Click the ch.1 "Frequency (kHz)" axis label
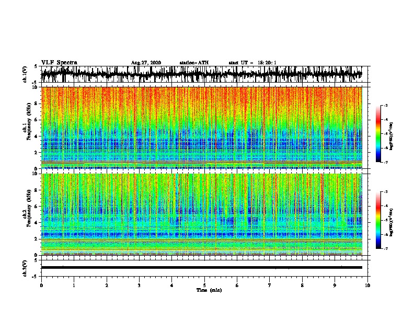414x320 pixels. tap(29, 122)
